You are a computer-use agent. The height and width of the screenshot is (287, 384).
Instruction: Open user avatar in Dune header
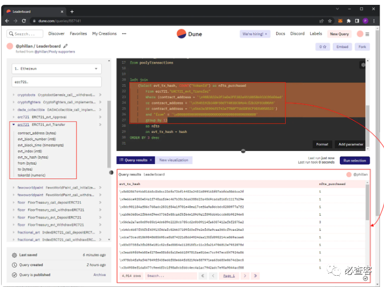pyautogui.click(x=360, y=34)
